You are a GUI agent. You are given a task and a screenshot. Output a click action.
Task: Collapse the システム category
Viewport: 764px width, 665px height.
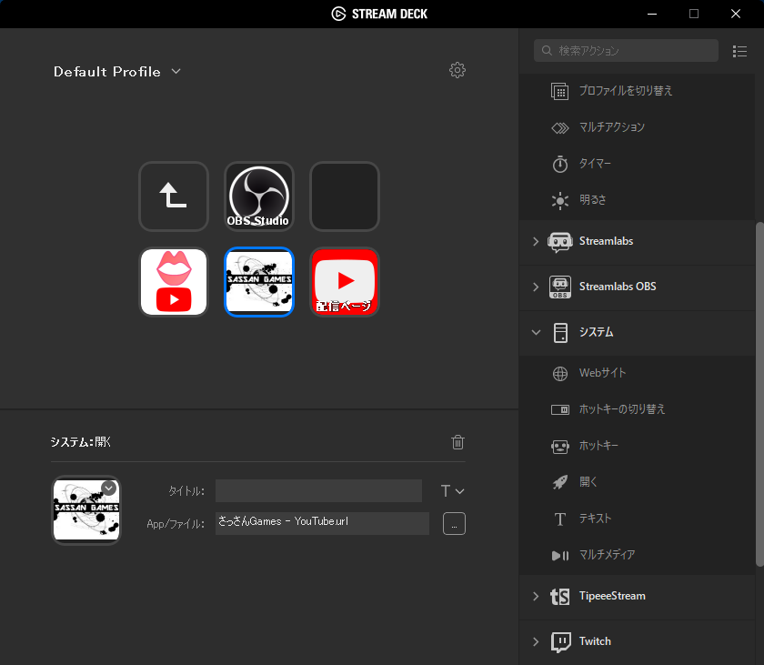tap(536, 332)
